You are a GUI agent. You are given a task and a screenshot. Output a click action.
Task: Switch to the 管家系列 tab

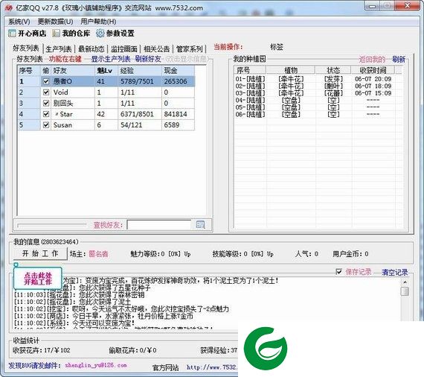[189, 49]
